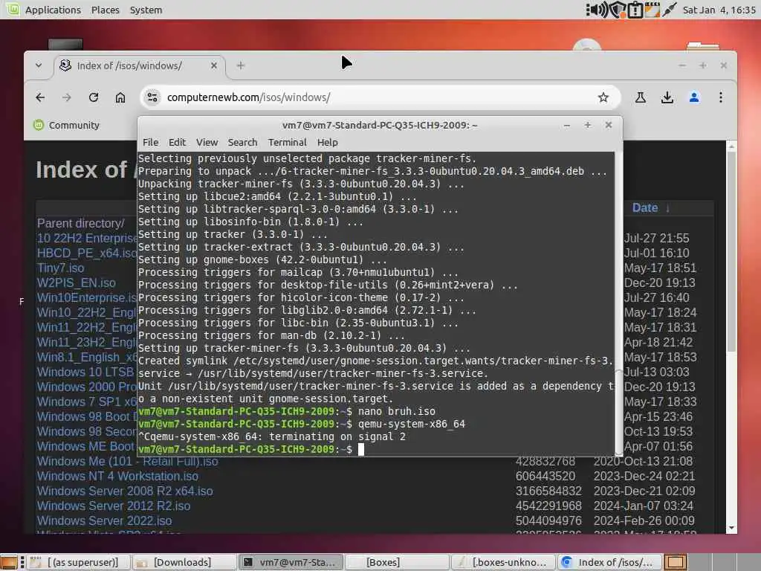The height and width of the screenshot is (571, 761).
Task: Sort the listing by Date column
Action: pos(645,208)
